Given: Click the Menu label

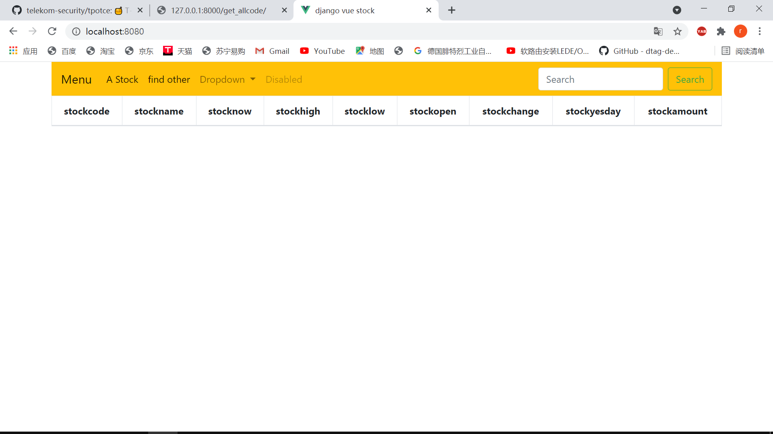Looking at the screenshot, I should coord(77,80).
